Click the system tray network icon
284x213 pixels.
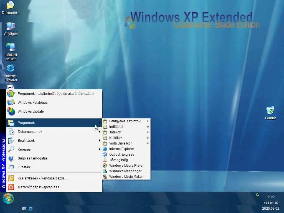pyautogui.click(x=257, y=195)
